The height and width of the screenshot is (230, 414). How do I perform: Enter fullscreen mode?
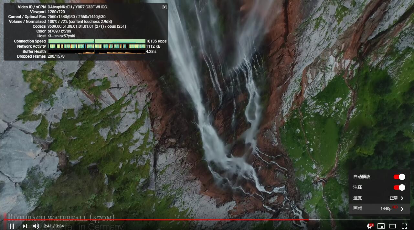tap(404, 226)
